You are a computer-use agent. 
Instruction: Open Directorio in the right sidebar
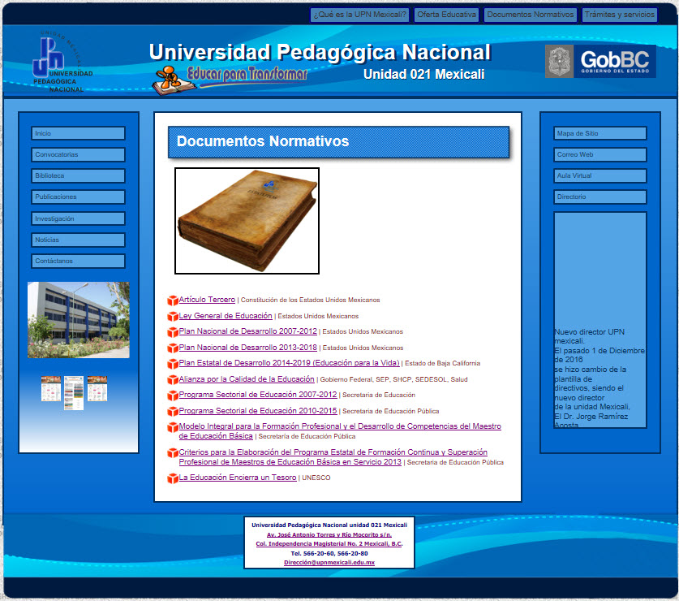pos(600,197)
